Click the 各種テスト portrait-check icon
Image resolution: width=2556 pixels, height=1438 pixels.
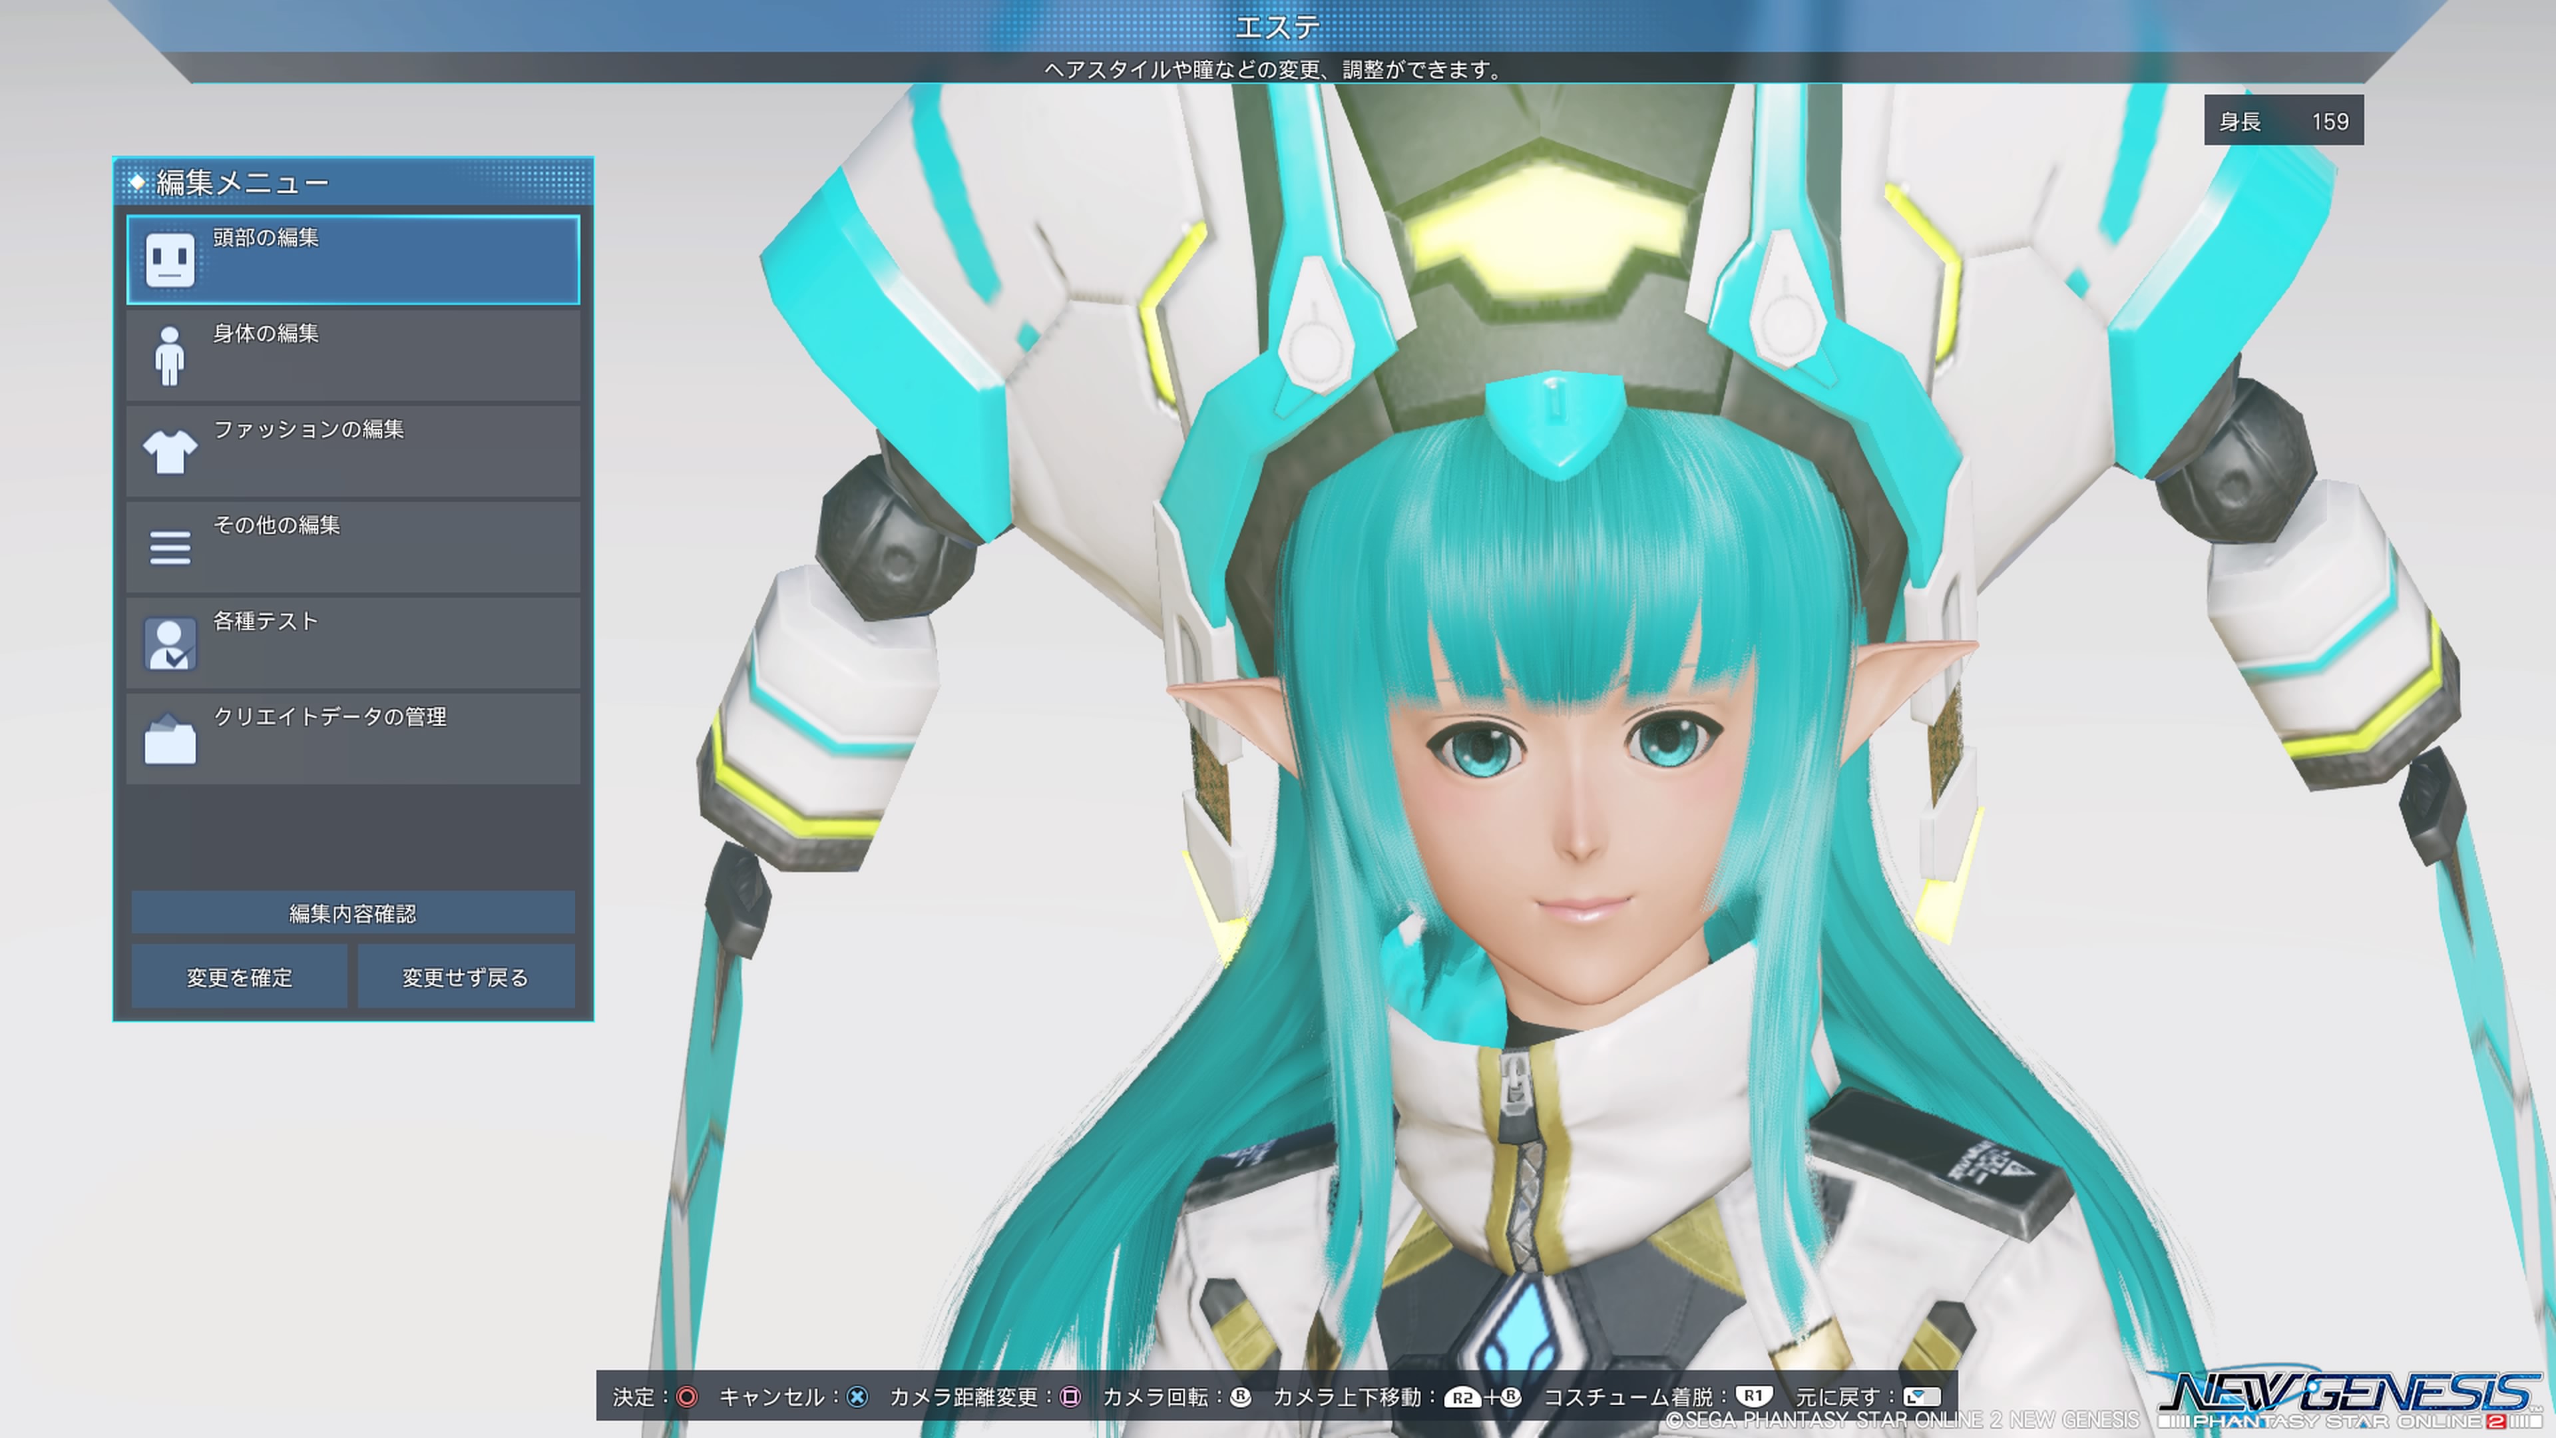point(170,643)
